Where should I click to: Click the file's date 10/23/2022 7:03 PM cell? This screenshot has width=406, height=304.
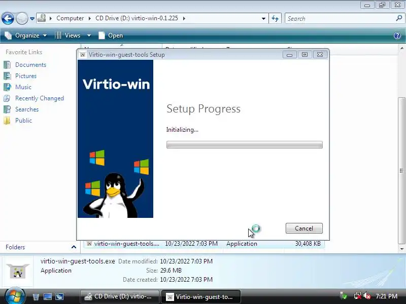191,244
